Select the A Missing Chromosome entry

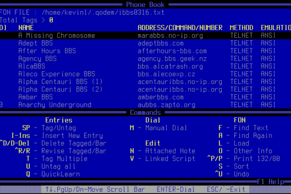tap(57, 35)
